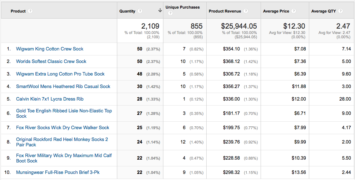The image size is (355, 180).
Task: Sort table by Product Revenue column
Action: (225, 11)
